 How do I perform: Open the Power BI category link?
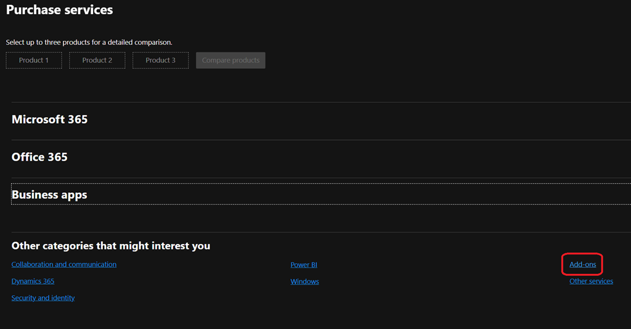(x=304, y=265)
